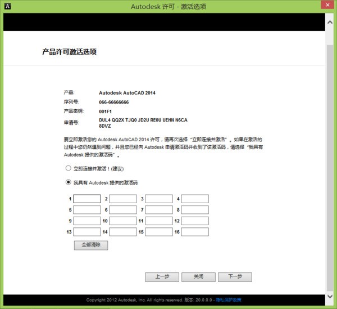Click activation code field 16

[x=195, y=232]
